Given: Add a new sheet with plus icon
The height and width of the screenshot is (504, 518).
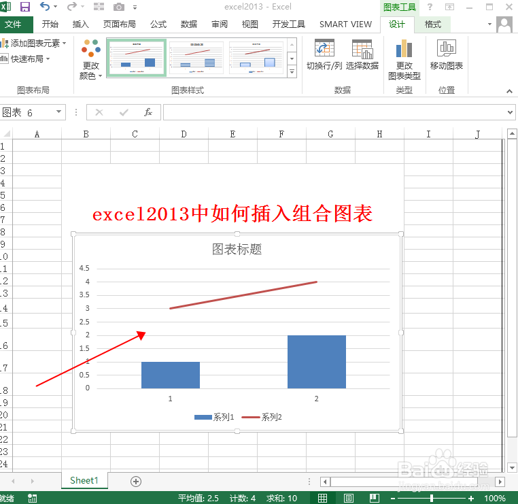Looking at the screenshot, I should (x=136, y=481).
